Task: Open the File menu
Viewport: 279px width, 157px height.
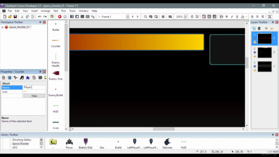Action: (10, 11)
